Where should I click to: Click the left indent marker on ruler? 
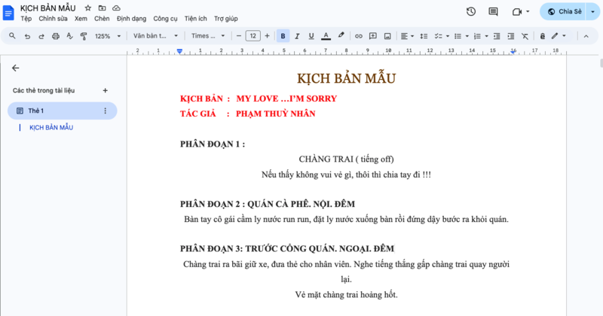(179, 51)
